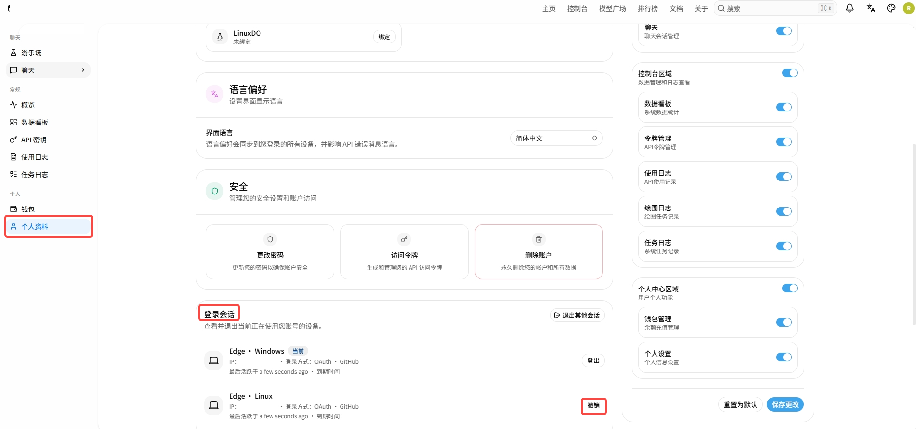Toggle the 个人中心区域 switch
The image size is (916, 429).
pos(790,288)
